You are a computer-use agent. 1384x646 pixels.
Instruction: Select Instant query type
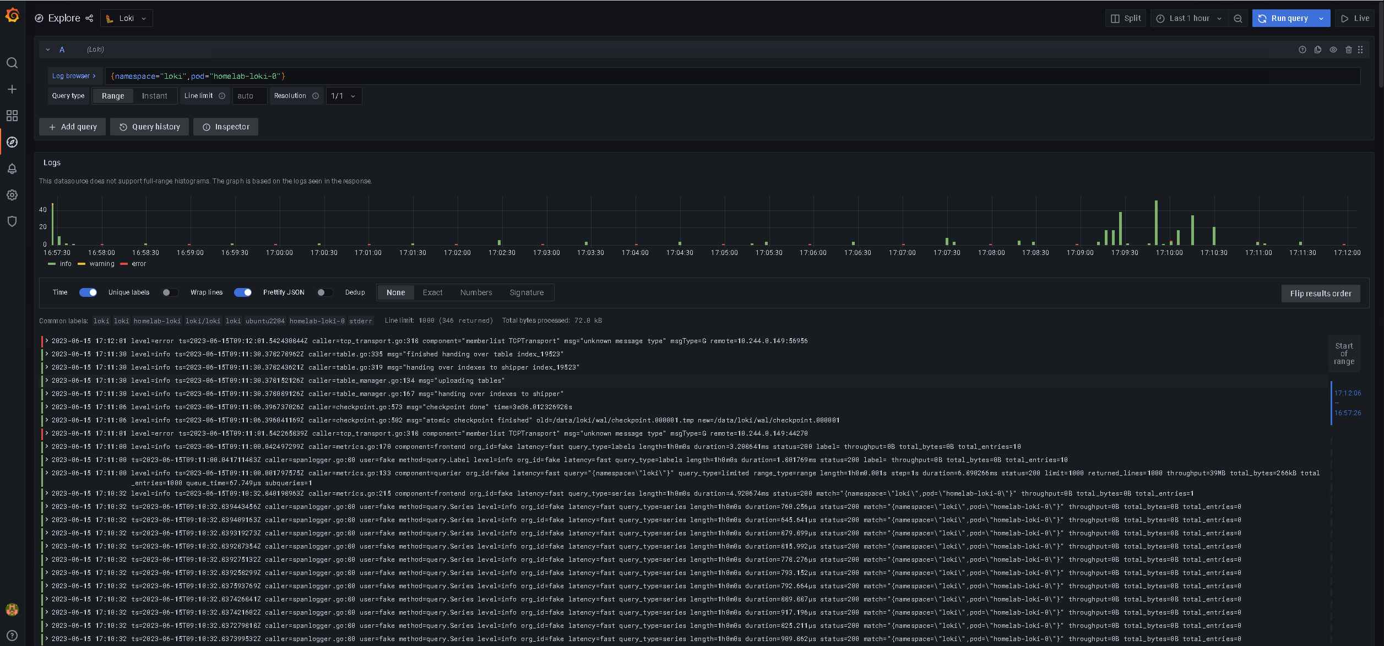point(154,96)
